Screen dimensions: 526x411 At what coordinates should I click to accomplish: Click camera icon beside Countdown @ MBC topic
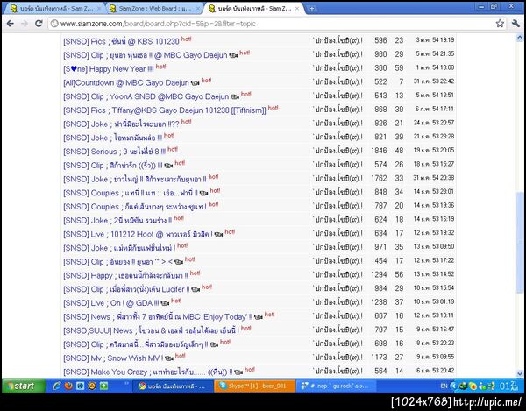[x=195, y=83]
